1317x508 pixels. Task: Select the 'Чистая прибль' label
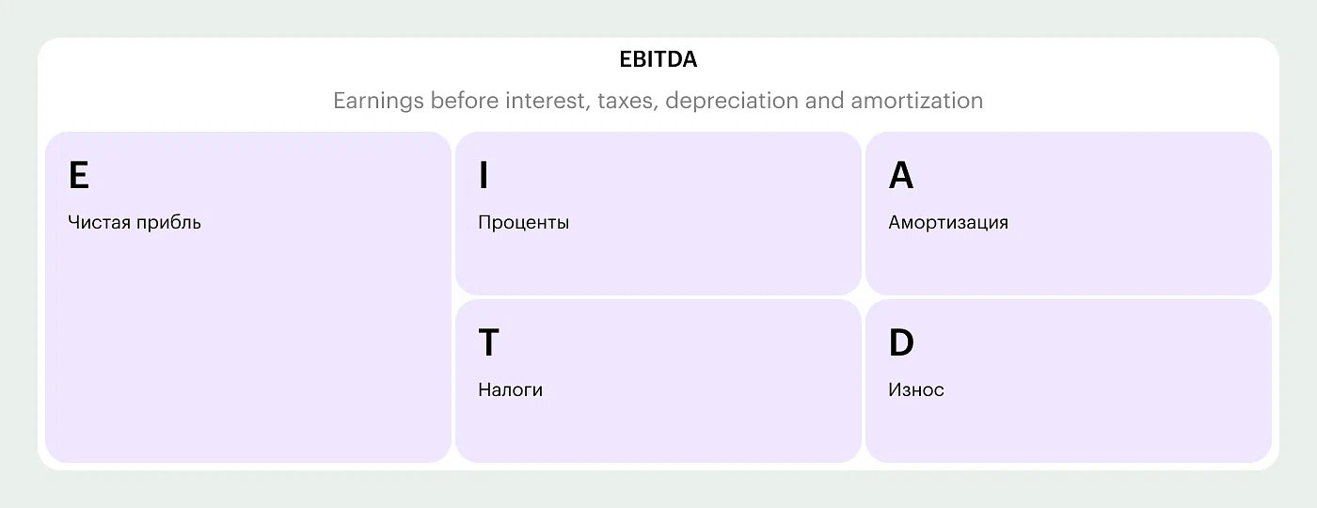coord(135,223)
